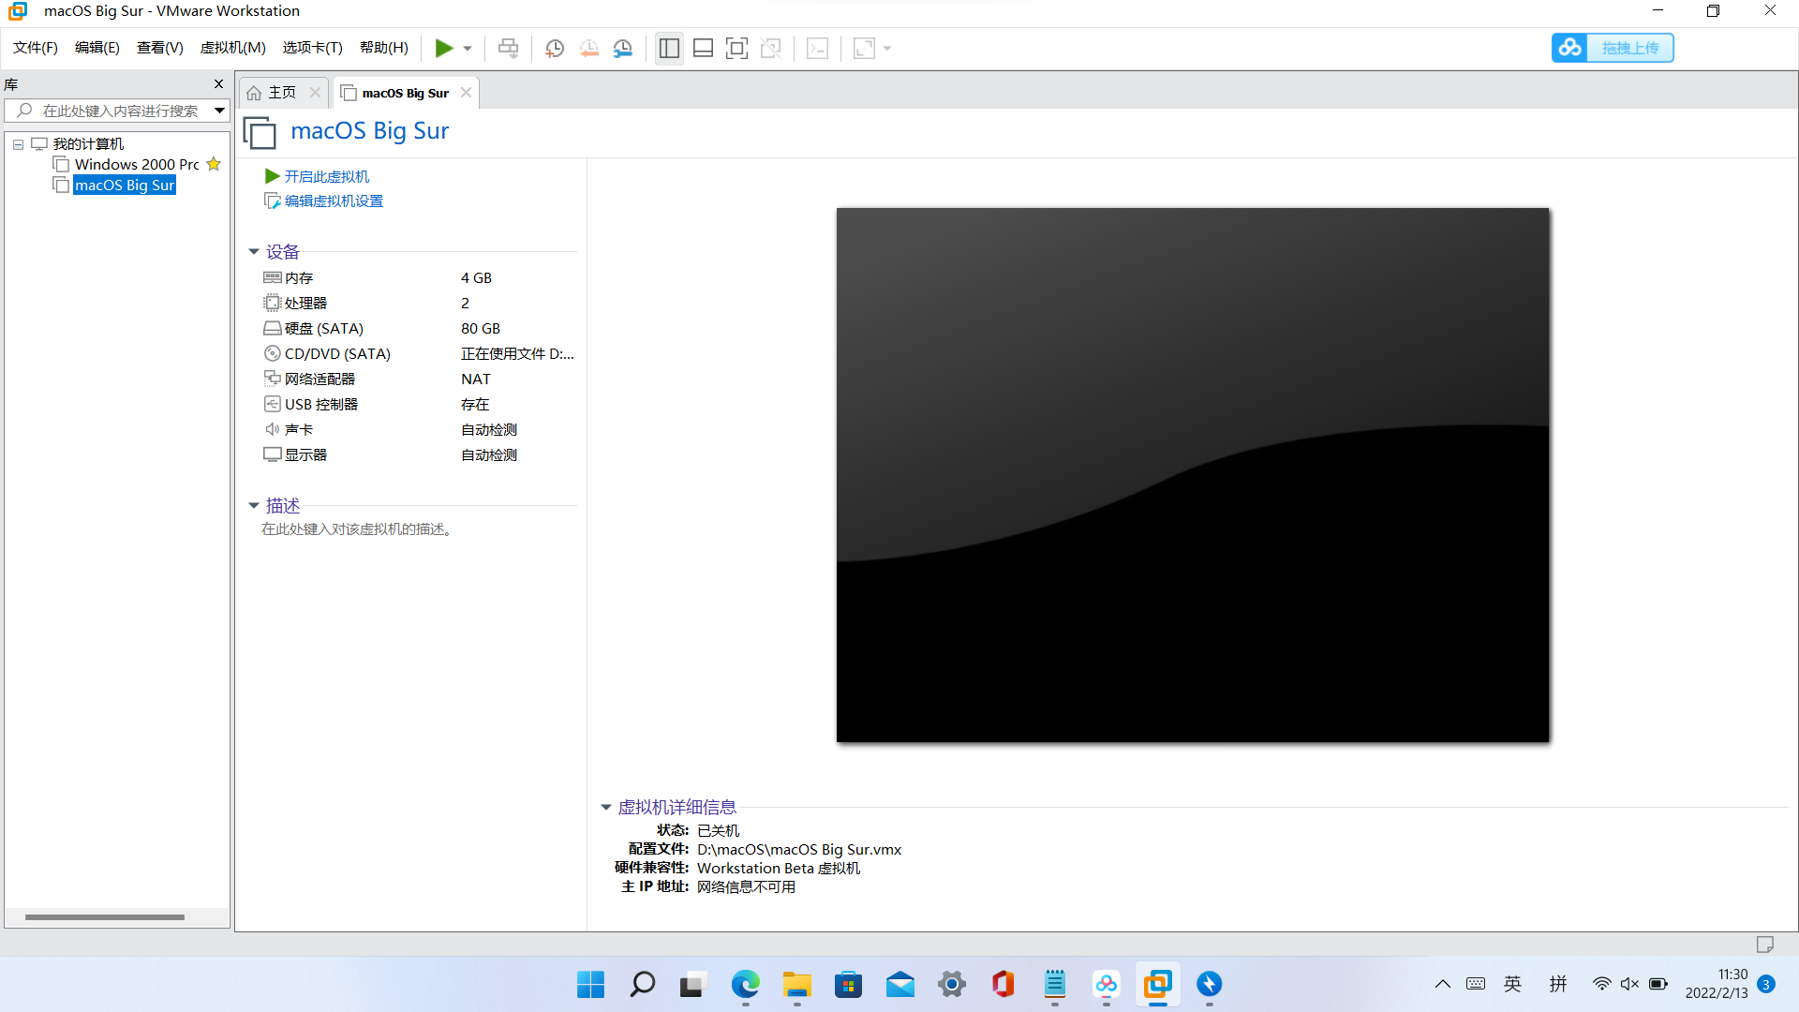The height and width of the screenshot is (1012, 1799).
Task: Enter full screen mode
Action: 737,48
